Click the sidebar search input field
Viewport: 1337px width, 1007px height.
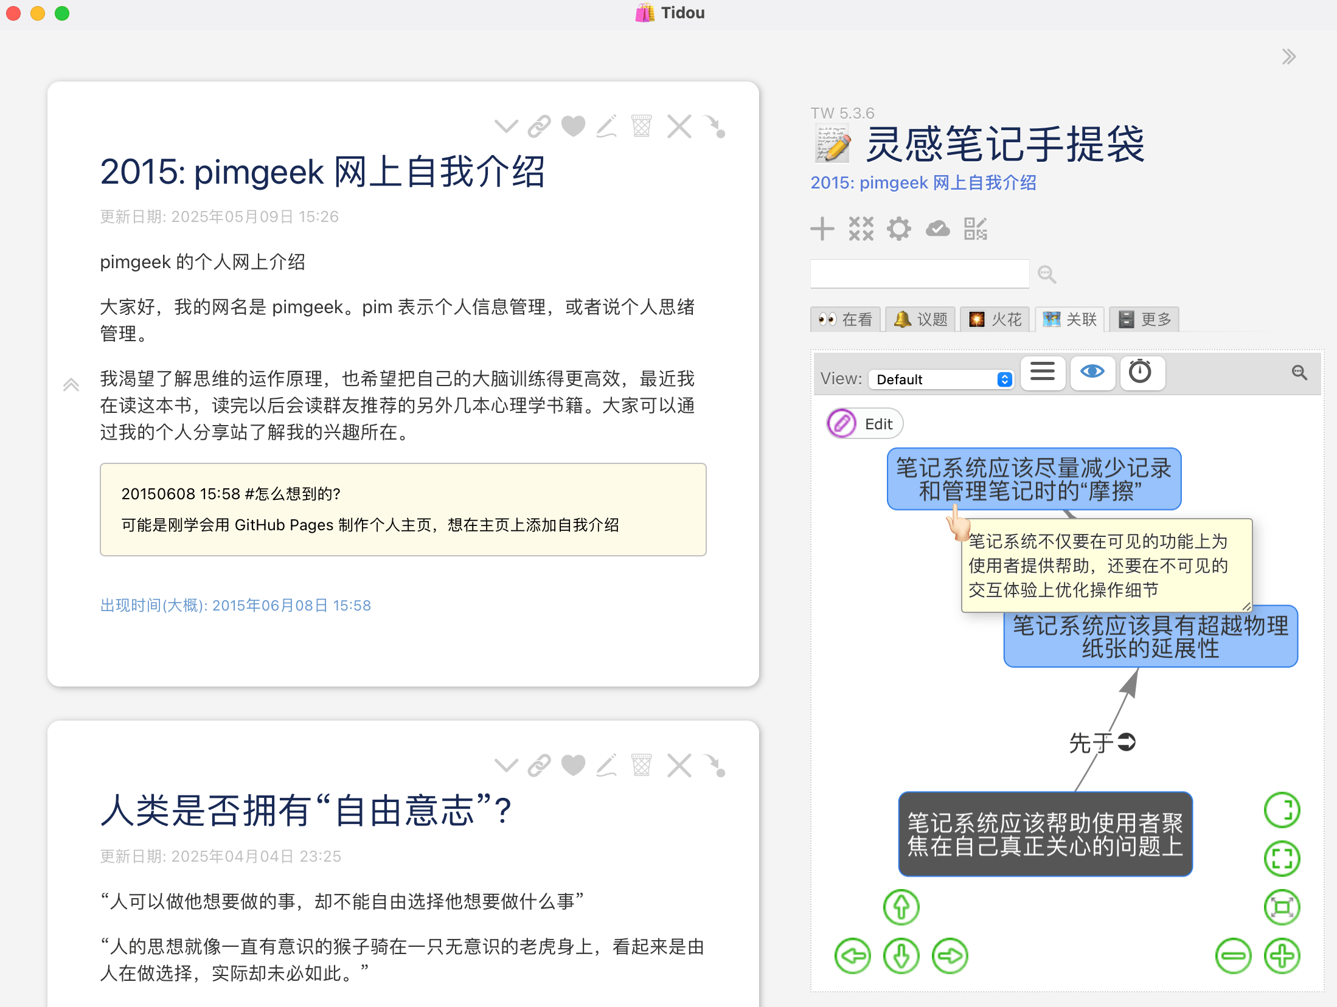[919, 274]
